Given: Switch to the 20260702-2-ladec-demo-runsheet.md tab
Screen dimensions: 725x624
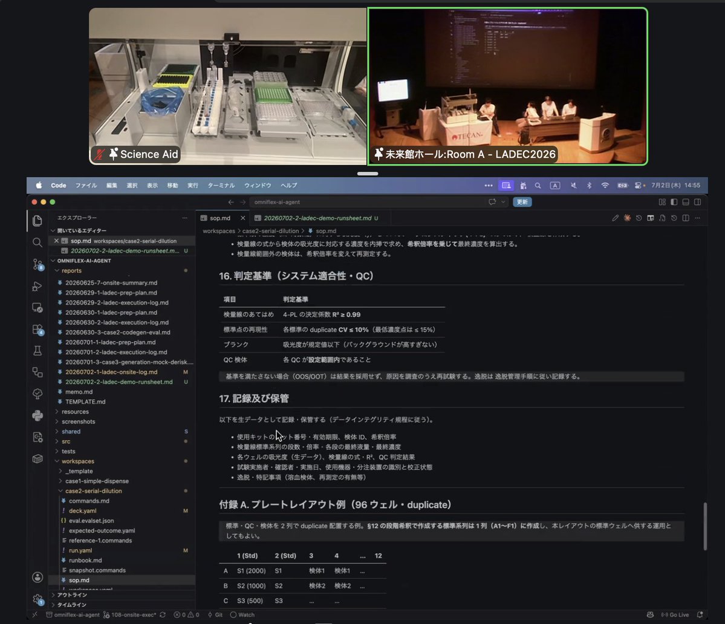Looking at the screenshot, I should 317,218.
